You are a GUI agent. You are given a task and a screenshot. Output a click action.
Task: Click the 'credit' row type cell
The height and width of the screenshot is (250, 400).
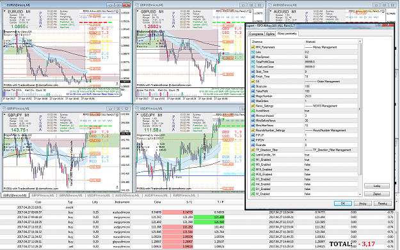point(69,207)
